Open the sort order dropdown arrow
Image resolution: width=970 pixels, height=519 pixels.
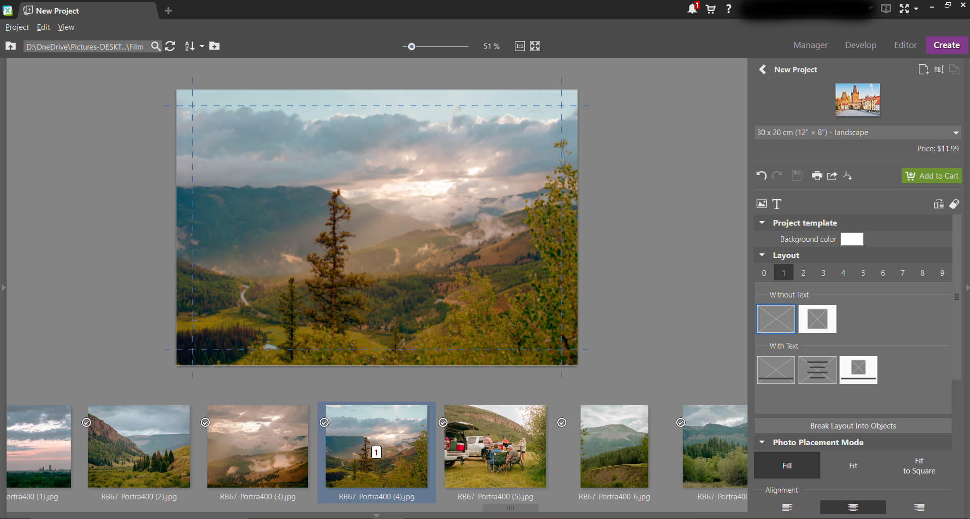(202, 46)
